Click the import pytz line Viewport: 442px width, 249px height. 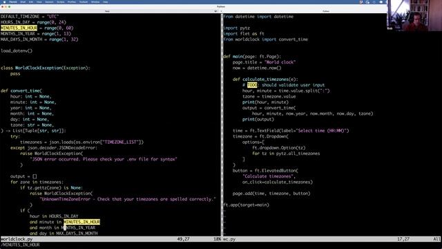tap(236, 28)
